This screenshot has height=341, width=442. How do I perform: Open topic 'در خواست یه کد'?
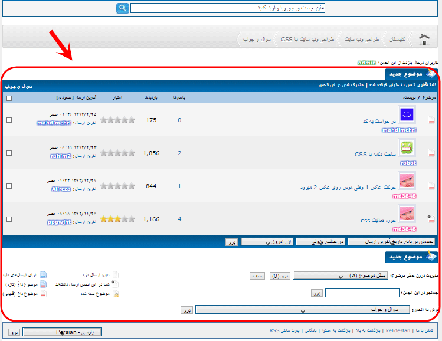tap(379, 121)
